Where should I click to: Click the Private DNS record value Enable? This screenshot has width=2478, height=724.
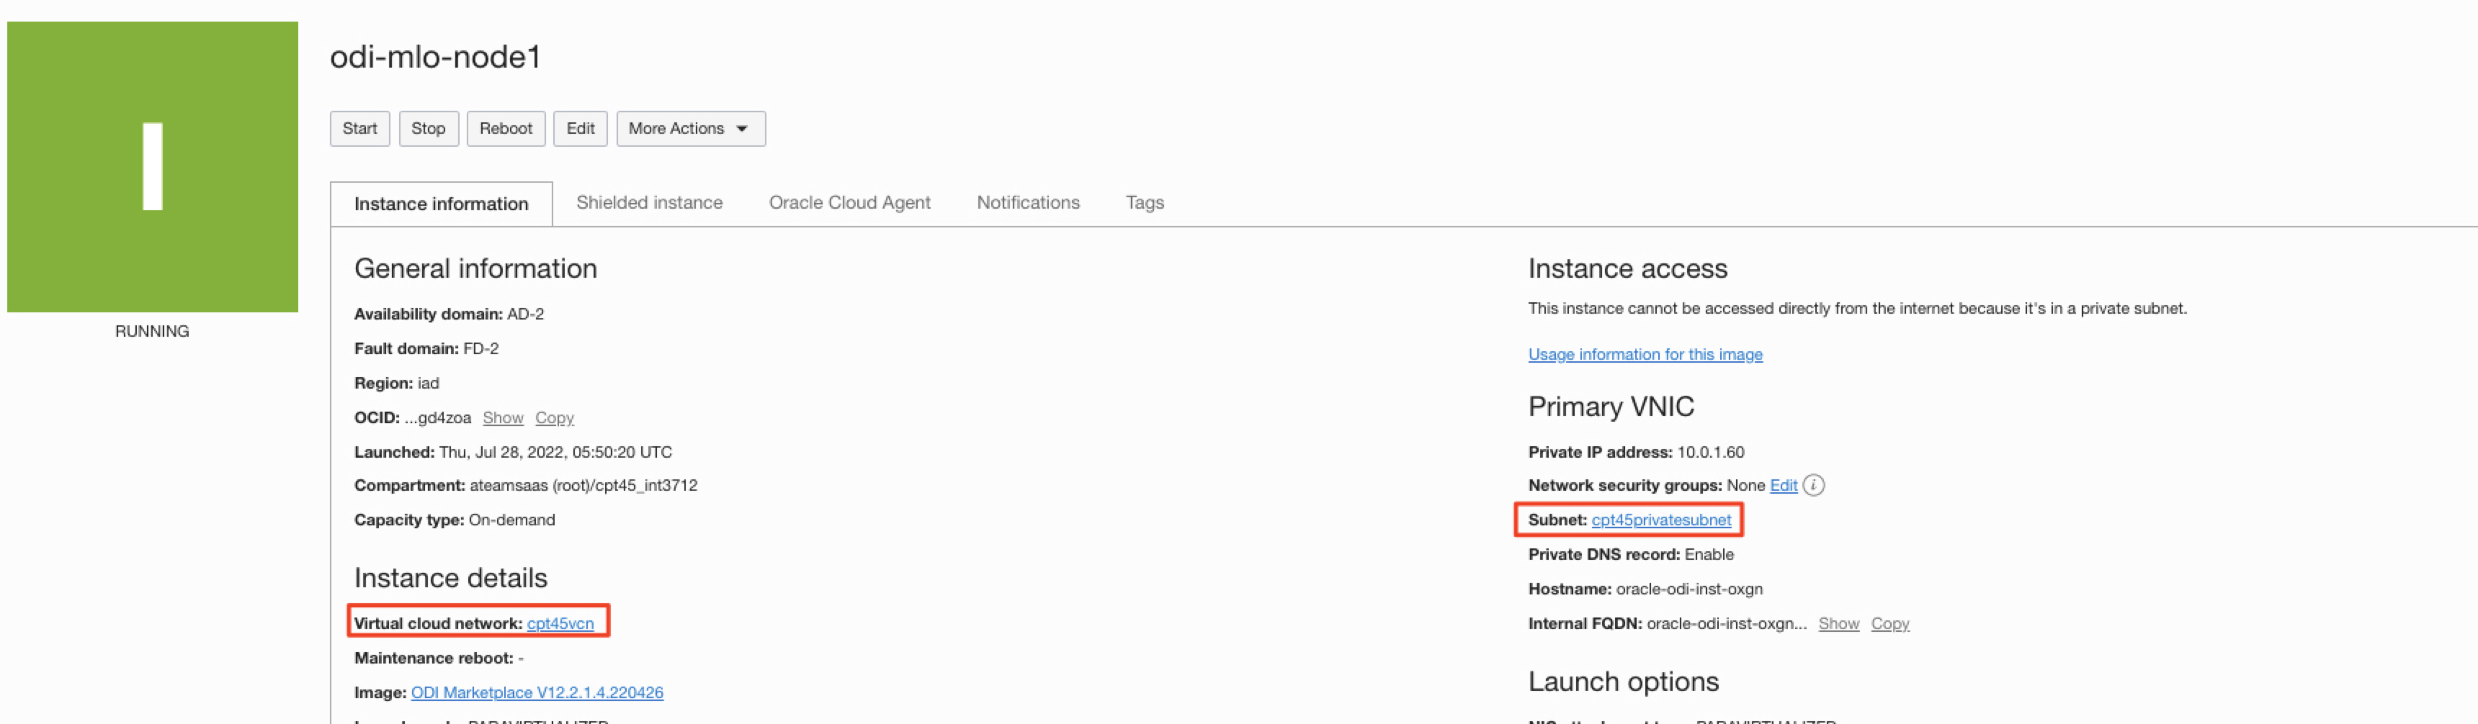click(1709, 555)
